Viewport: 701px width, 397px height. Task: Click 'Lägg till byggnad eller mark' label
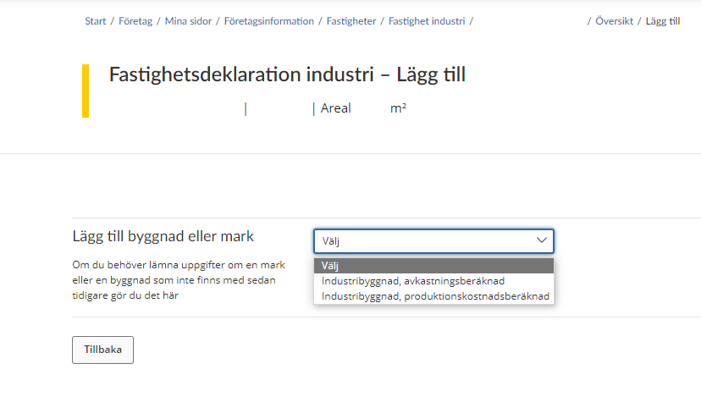click(x=163, y=236)
